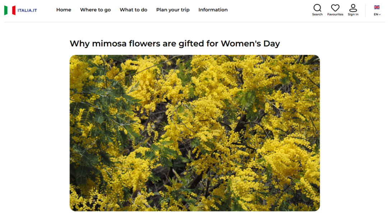Viewport: 388px width, 215px height.
Task: Expand the Where to go menu
Action: coord(95,10)
